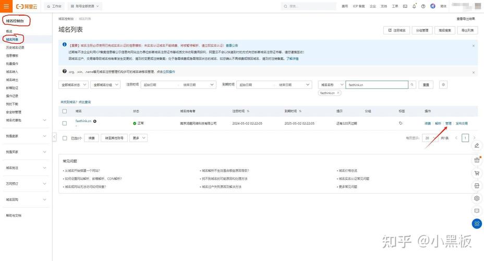Open 历史域名记录 in left sidebar
This screenshot has height=261, width=484.
point(15,48)
